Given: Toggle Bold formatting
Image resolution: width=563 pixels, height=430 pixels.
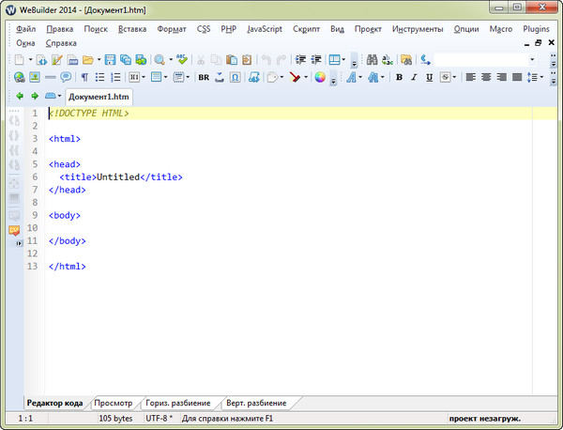Looking at the screenshot, I should 399,77.
